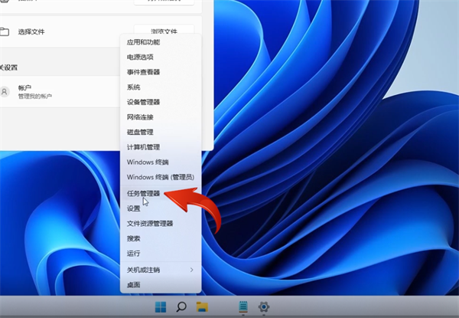Choose 网络连接 in the menu
459x318 pixels.
click(x=161, y=117)
